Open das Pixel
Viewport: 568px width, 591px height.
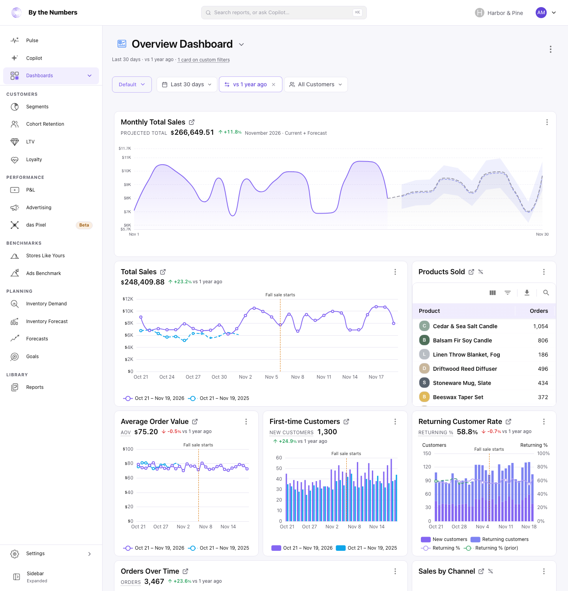(51, 225)
